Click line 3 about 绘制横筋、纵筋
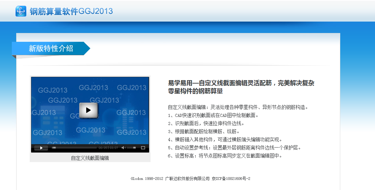 204,131
